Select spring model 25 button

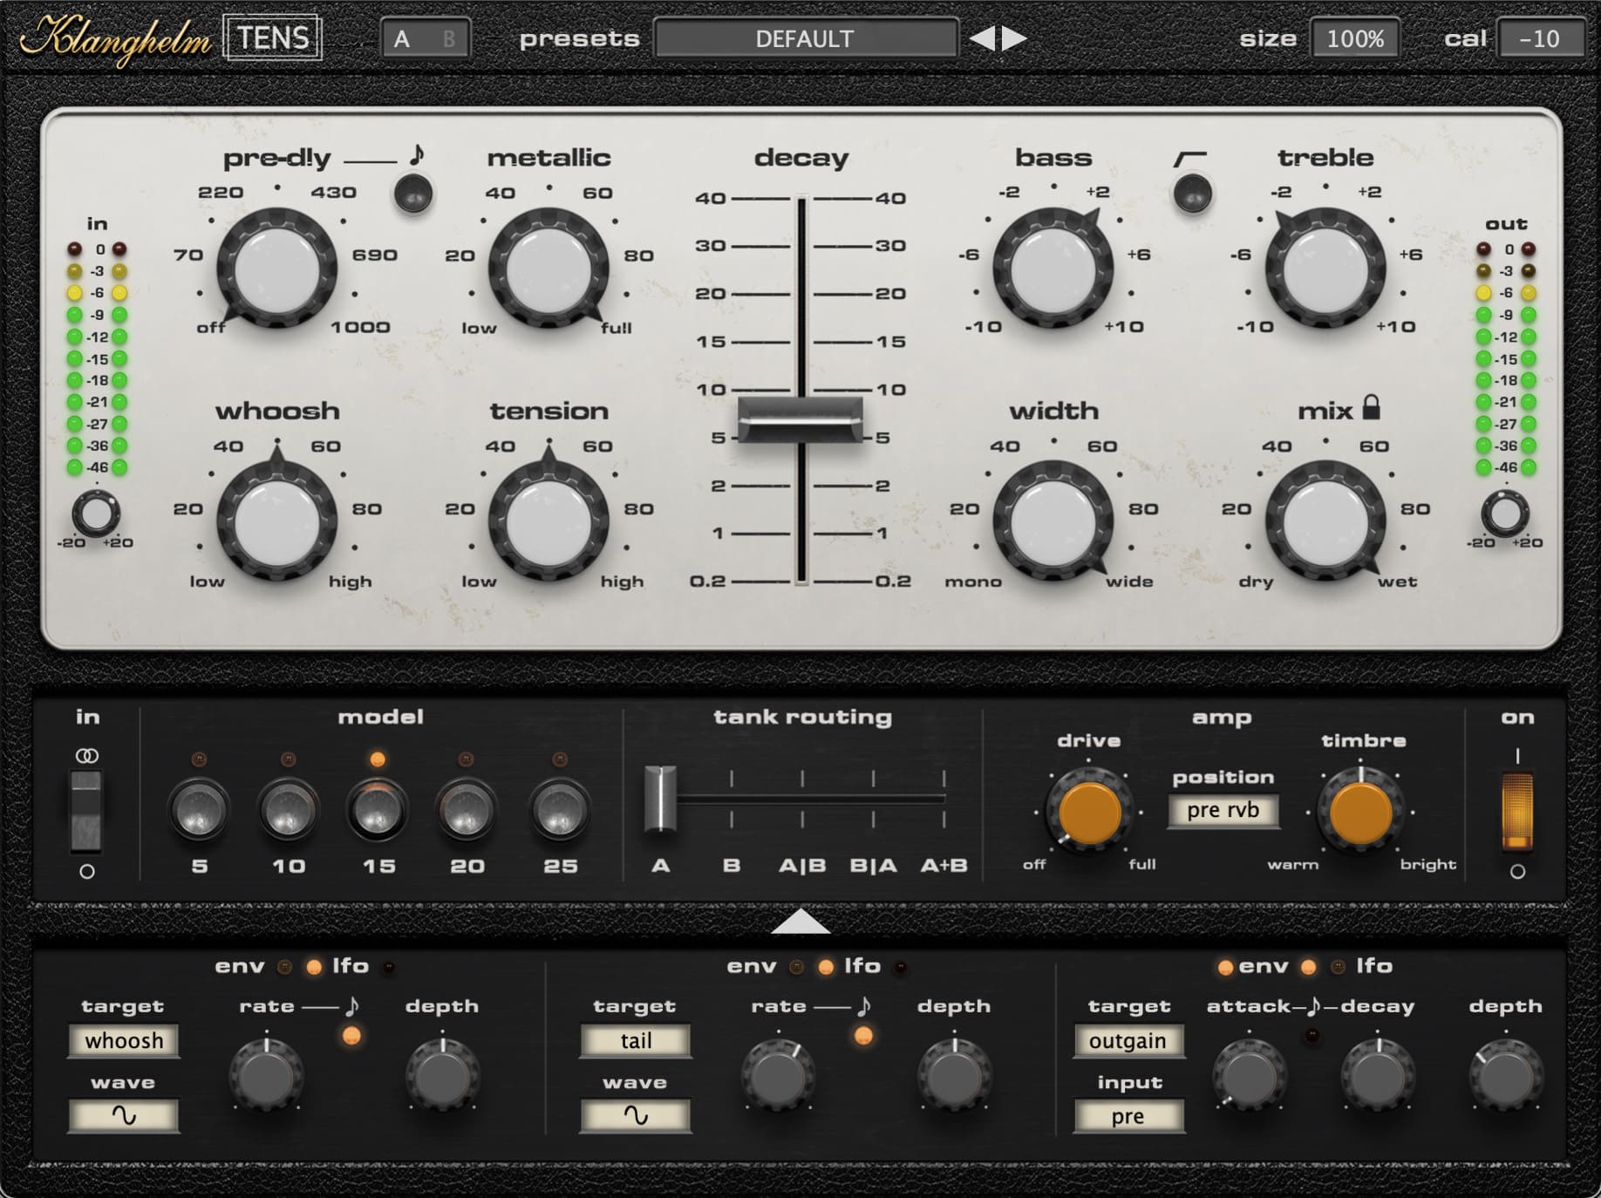click(x=559, y=811)
